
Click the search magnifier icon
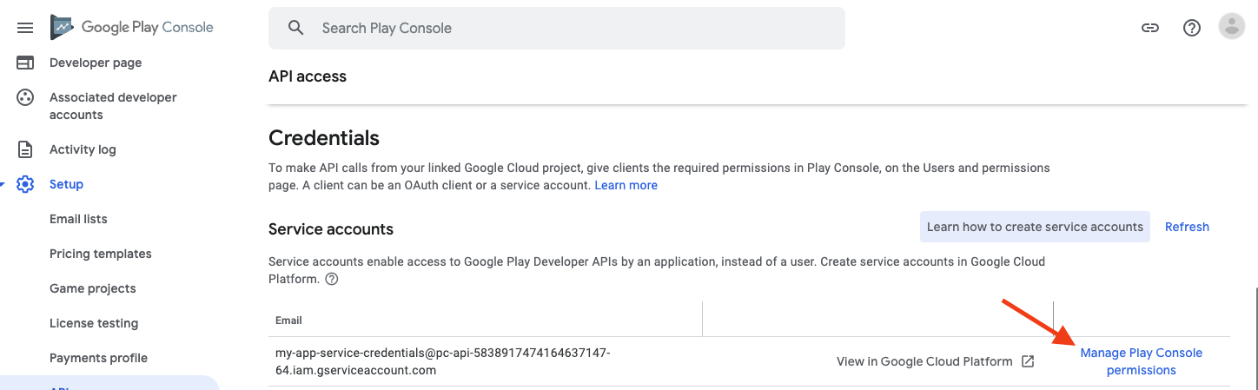(296, 28)
